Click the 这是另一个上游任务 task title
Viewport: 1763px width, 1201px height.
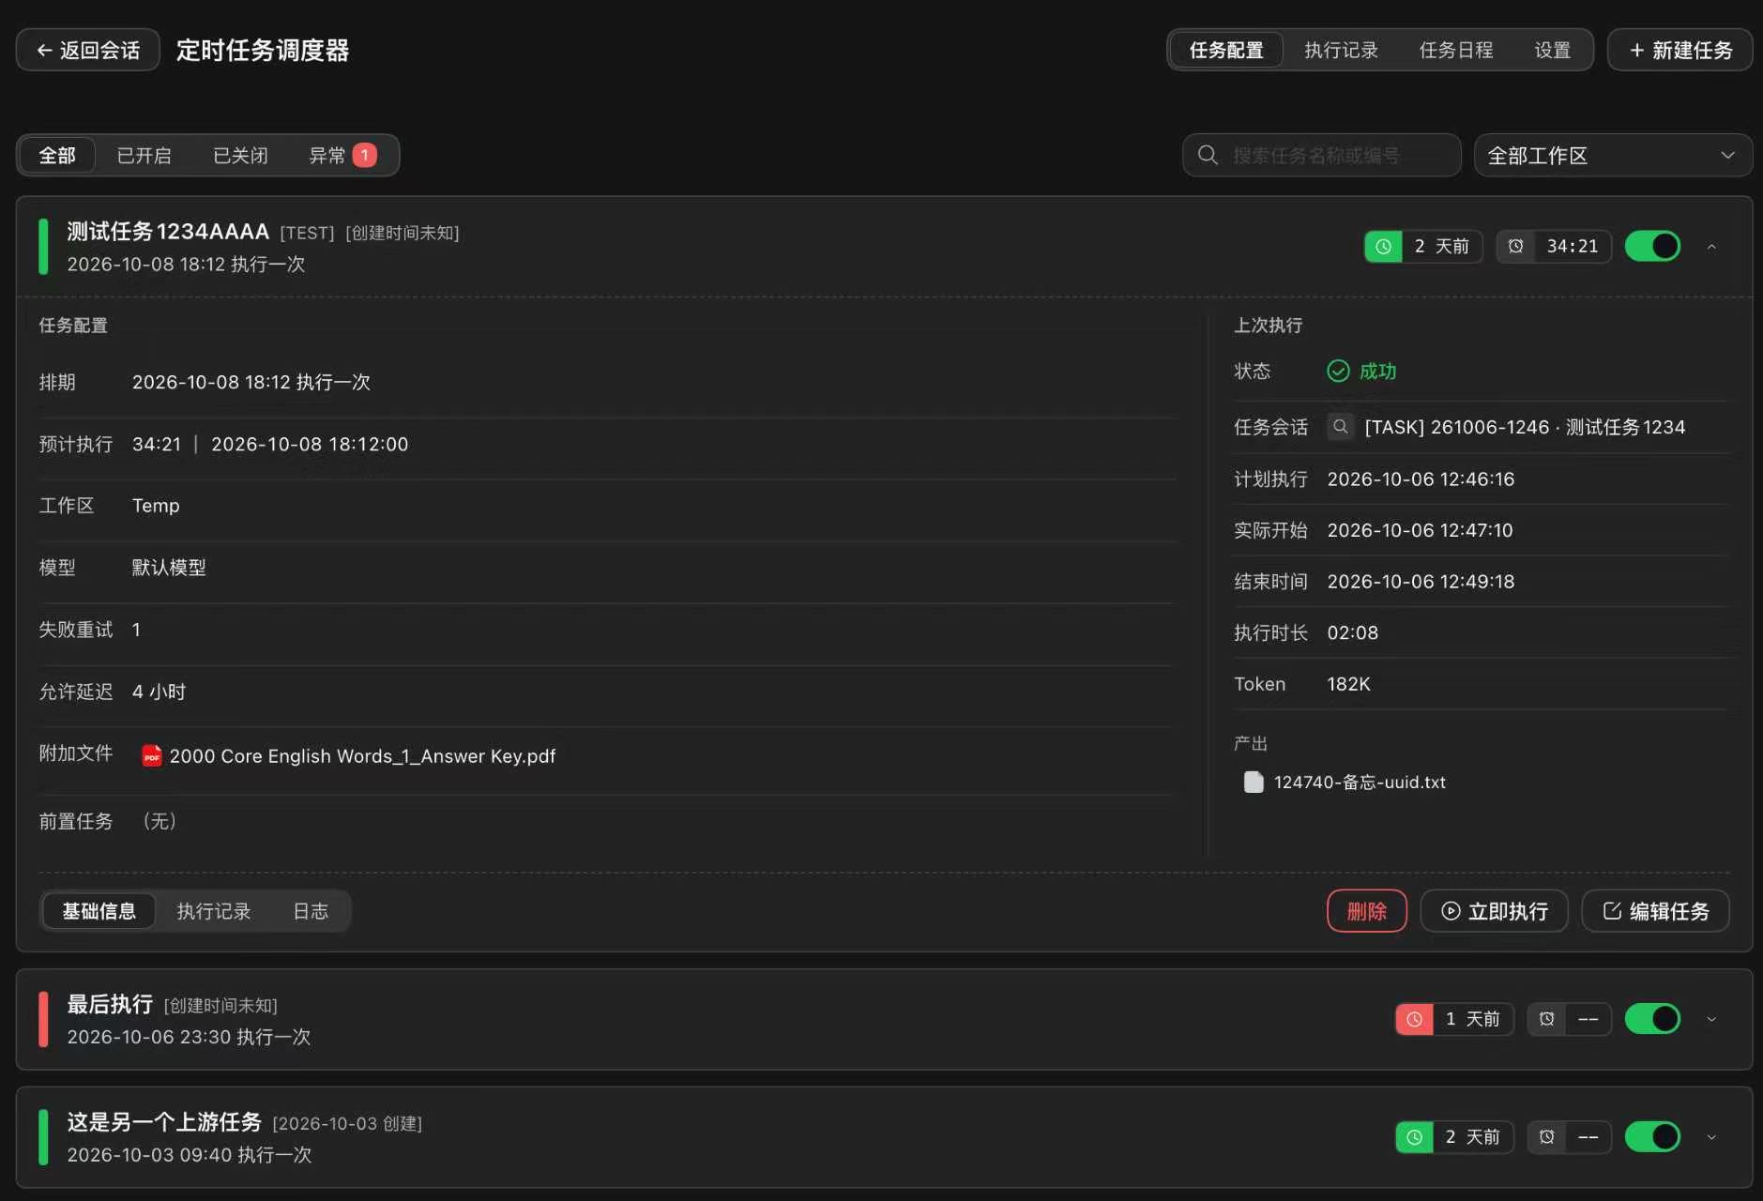(x=164, y=1122)
